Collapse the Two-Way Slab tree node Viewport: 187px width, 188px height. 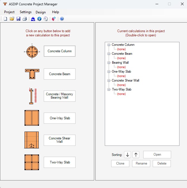tap(109, 89)
